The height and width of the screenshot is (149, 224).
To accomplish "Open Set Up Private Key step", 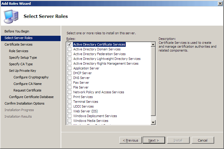I will pyautogui.click(x=22, y=71).
